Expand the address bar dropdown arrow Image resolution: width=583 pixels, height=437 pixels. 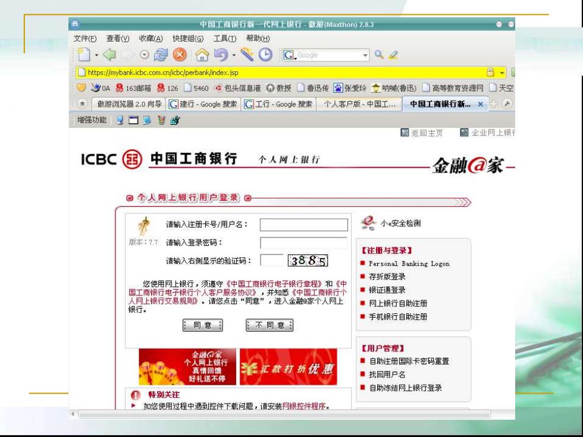pos(502,73)
